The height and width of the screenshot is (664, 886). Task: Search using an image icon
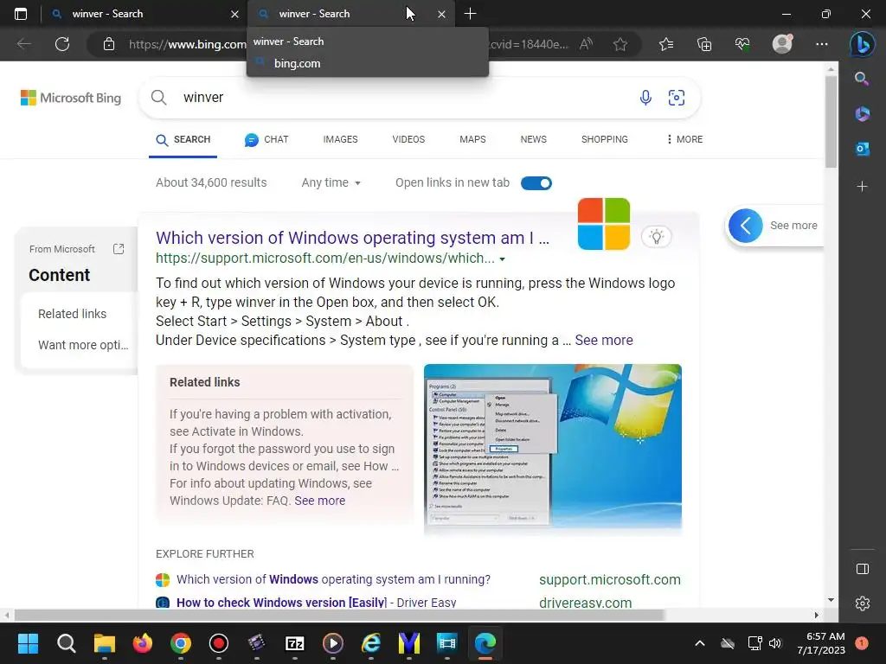tap(677, 98)
